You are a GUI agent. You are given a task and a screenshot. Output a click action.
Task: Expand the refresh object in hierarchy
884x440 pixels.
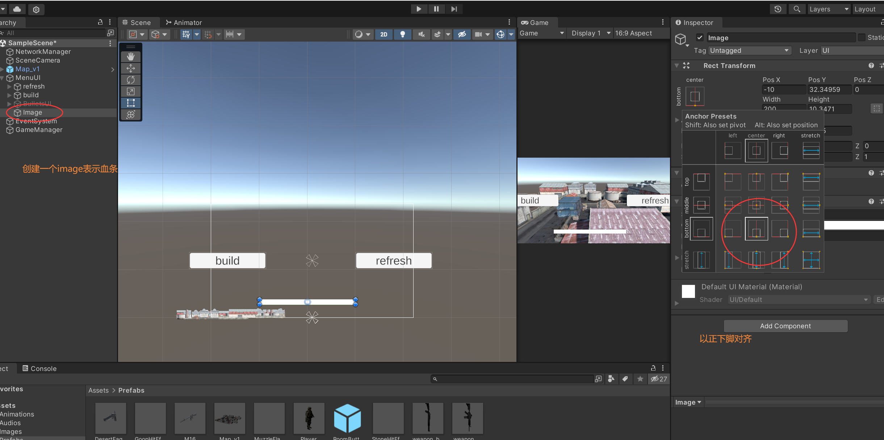[9, 86]
